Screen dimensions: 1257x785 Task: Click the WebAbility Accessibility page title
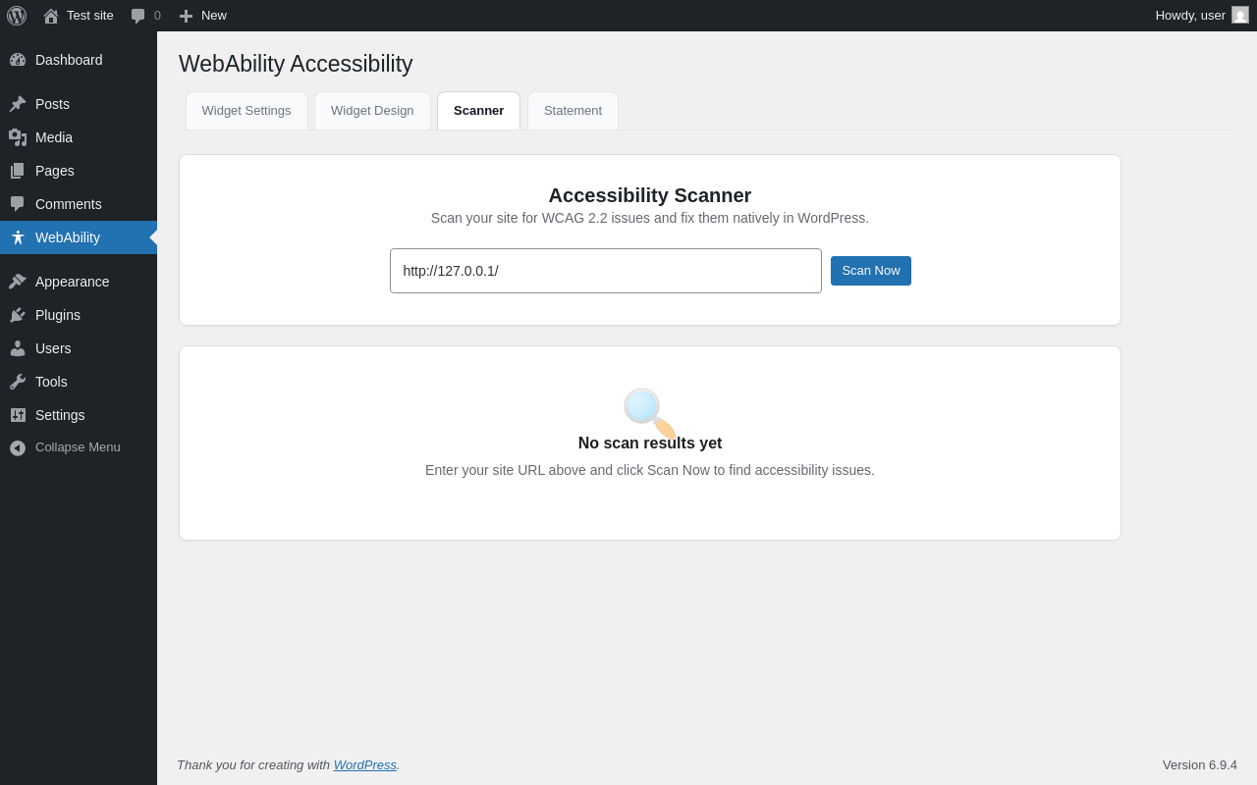[x=296, y=64]
